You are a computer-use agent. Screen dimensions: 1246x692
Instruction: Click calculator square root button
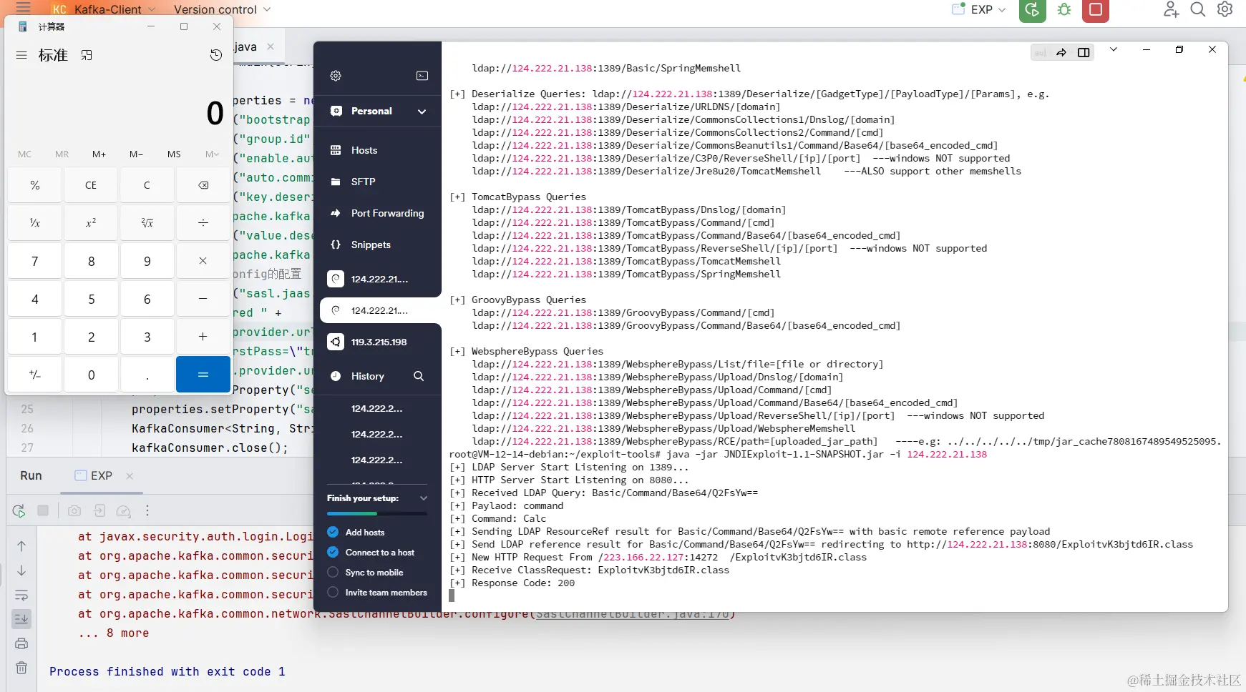tap(147, 223)
